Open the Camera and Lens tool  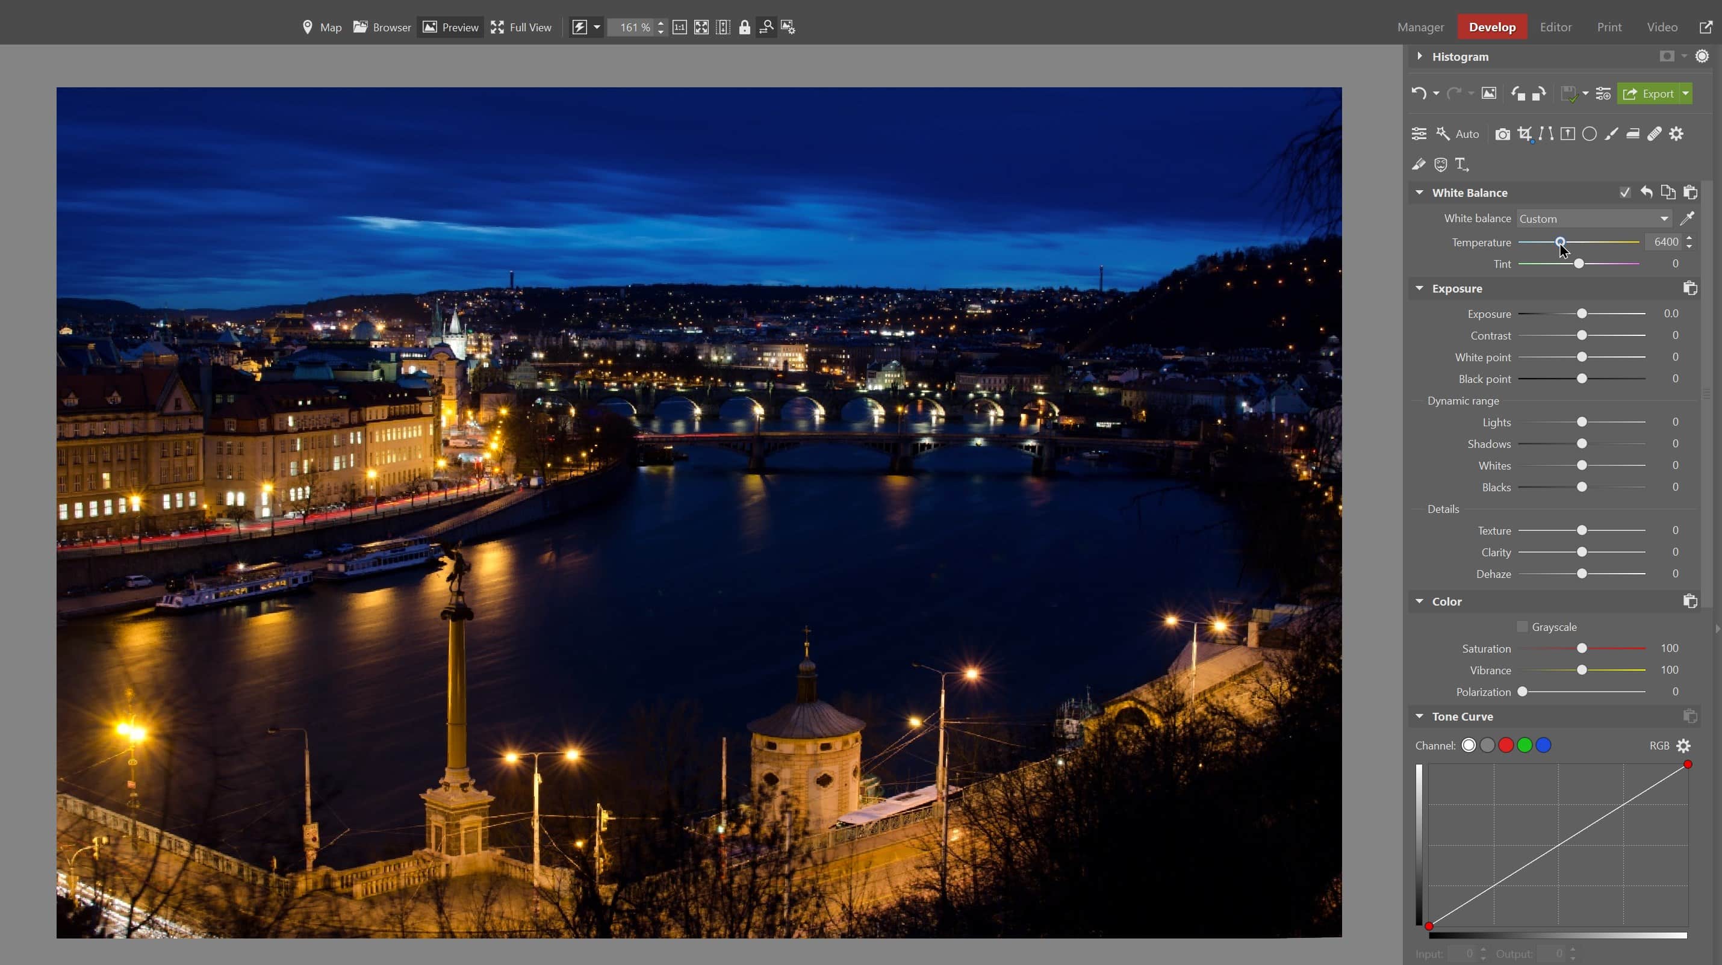(1502, 134)
